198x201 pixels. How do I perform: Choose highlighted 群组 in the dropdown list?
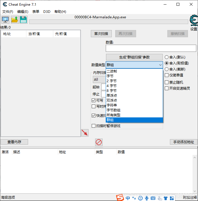tap(134, 120)
